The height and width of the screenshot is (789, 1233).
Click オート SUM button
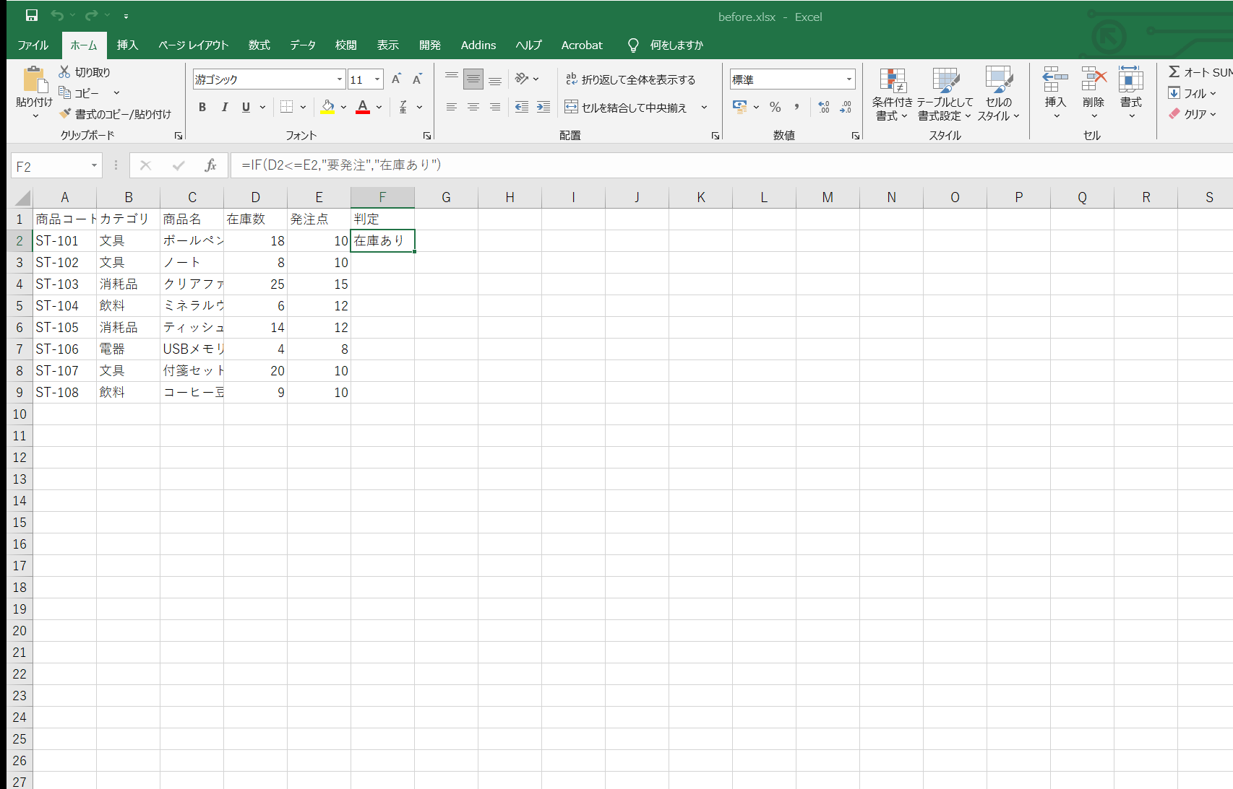click(1200, 72)
